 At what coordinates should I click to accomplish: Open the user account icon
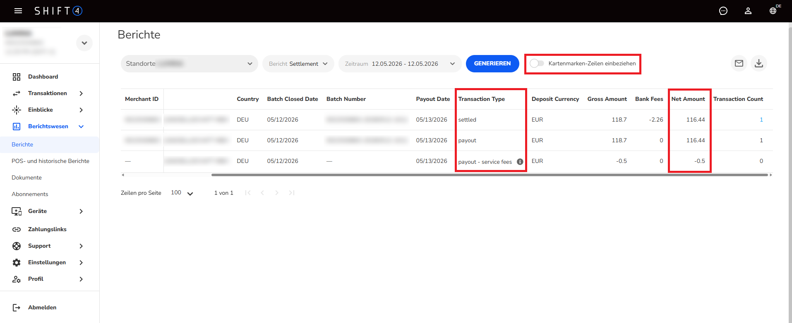748,11
